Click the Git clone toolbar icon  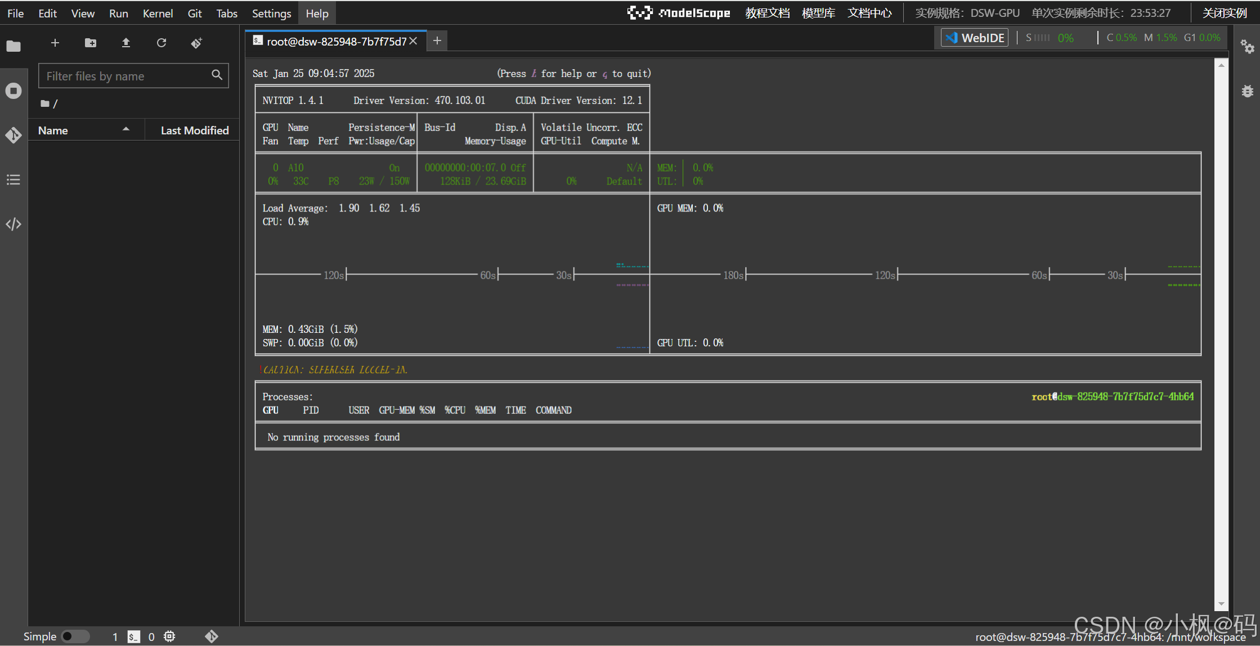(196, 43)
